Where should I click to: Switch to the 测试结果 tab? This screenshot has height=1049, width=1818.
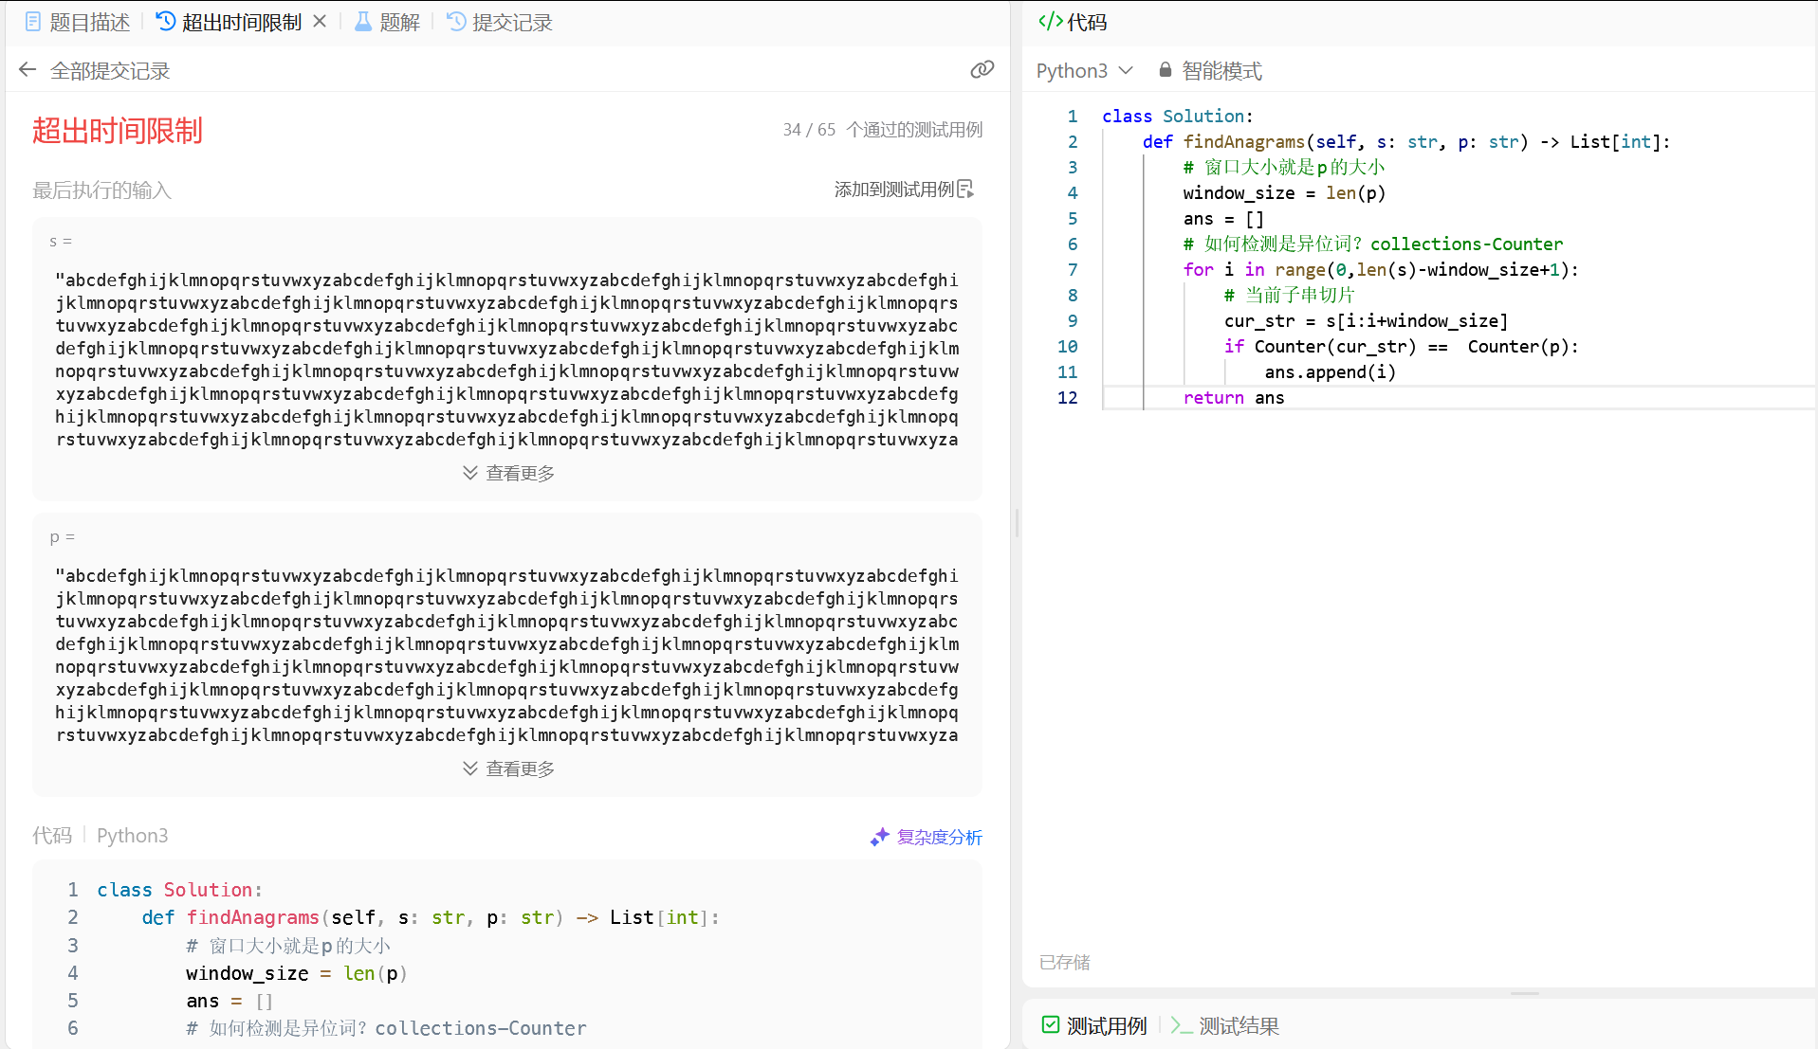1225,1025
